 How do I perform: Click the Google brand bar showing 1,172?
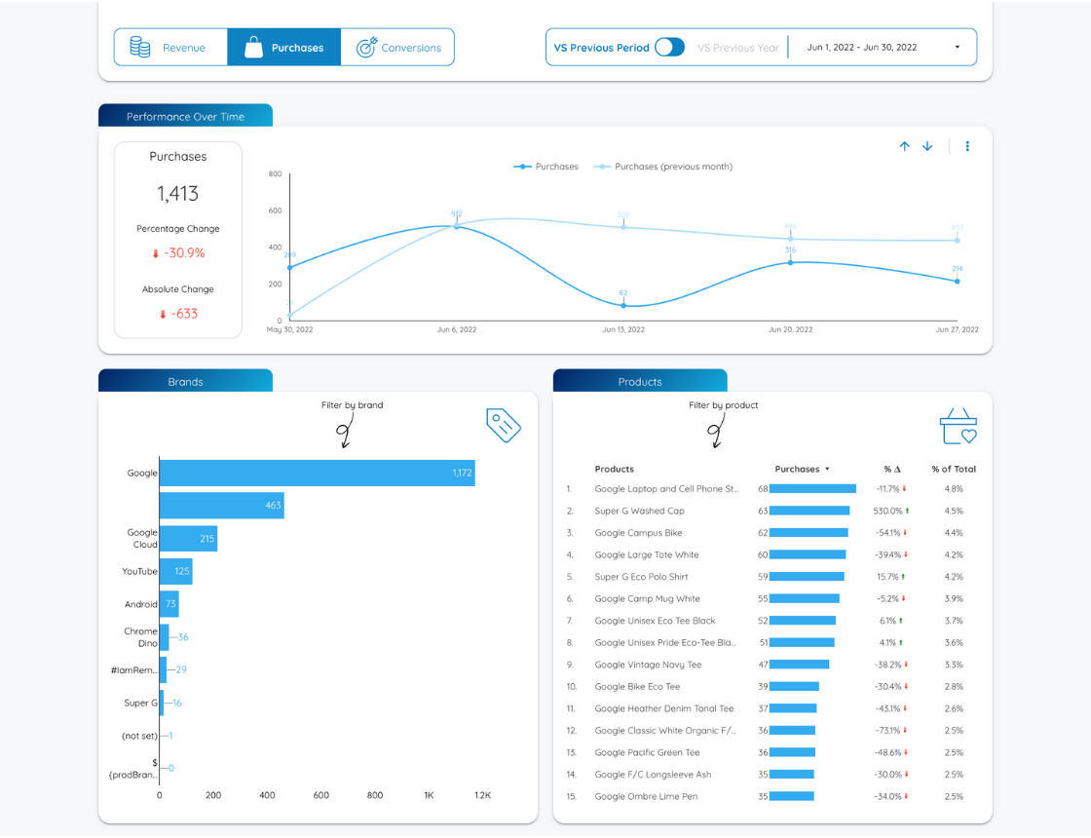[x=317, y=473]
